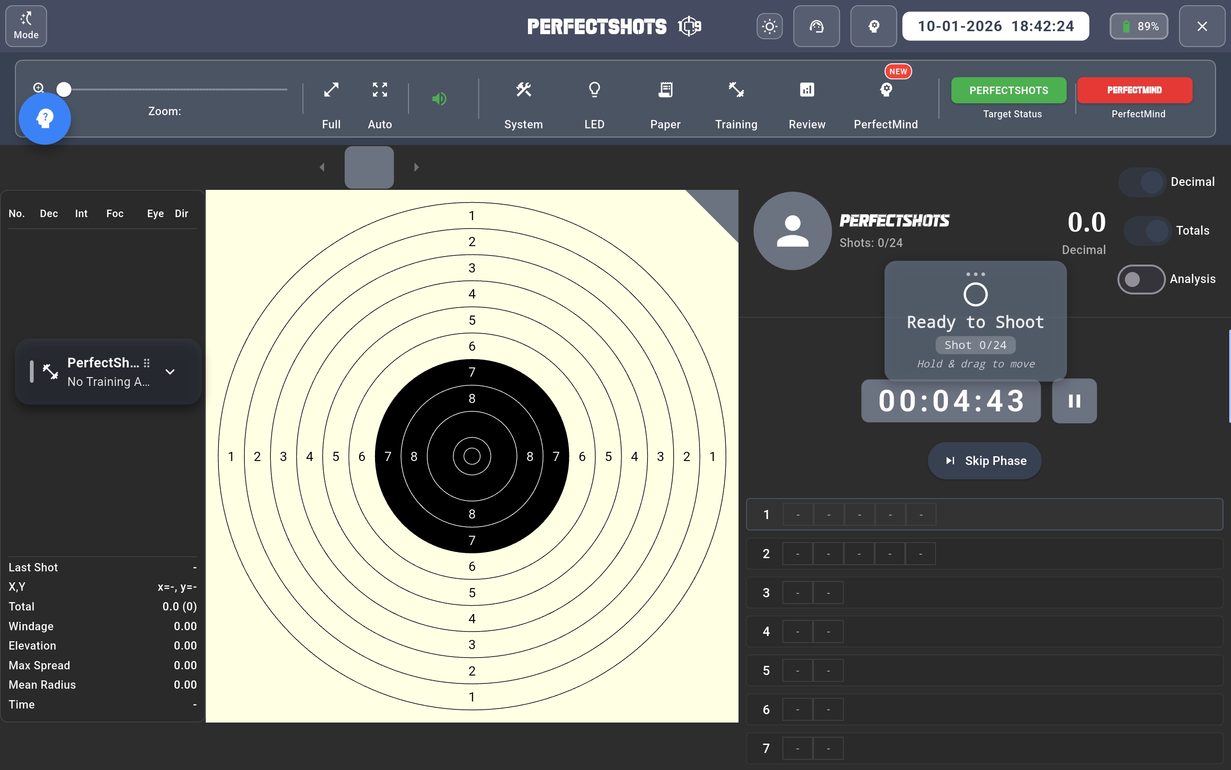The image size is (1231, 770).
Task: Click the next target right arrow
Action: tap(416, 167)
